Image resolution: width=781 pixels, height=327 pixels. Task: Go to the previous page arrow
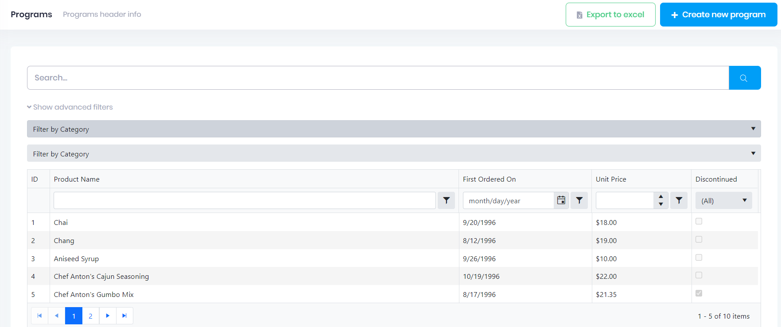click(57, 316)
